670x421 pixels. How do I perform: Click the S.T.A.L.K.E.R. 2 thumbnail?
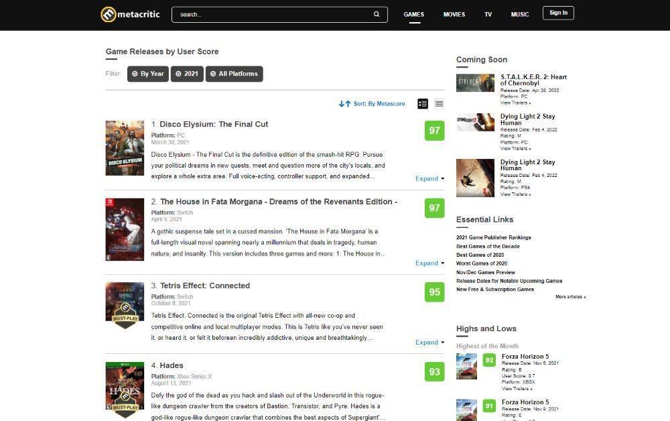pyautogui.click(x=475, y=83)
